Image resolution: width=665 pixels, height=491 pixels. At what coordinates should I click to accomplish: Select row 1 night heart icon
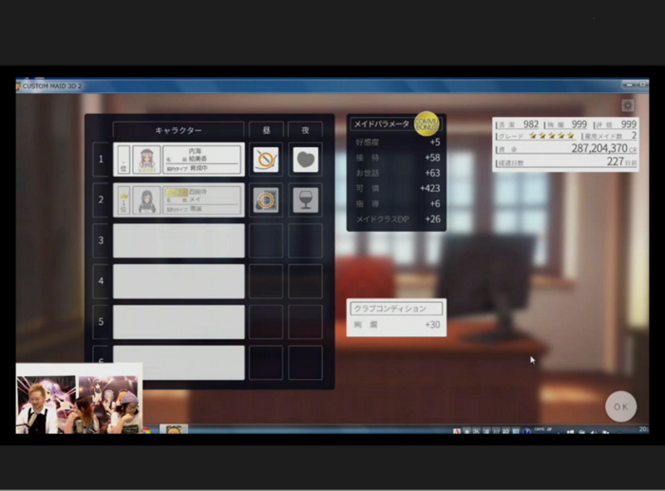tap(305, 160)
